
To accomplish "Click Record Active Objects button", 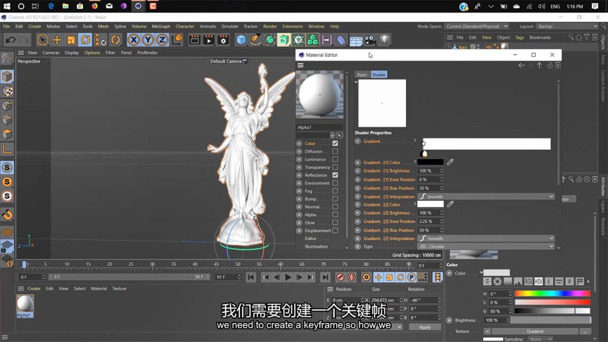I will pos(340,277).
